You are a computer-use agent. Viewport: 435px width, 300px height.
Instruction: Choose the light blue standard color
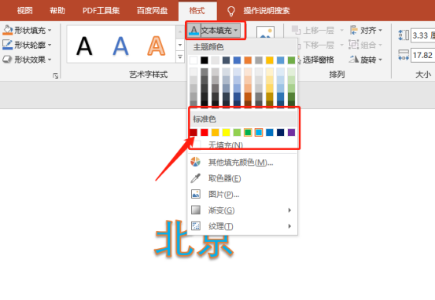click(259, 132)
